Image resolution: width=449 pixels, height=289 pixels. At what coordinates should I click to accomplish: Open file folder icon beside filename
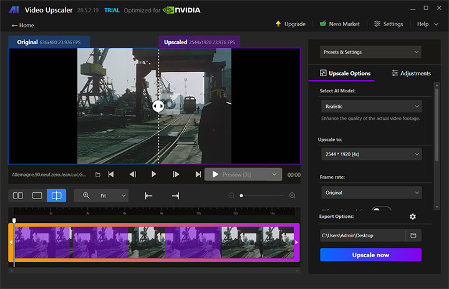pyautogui.click(x=98, y=175)
